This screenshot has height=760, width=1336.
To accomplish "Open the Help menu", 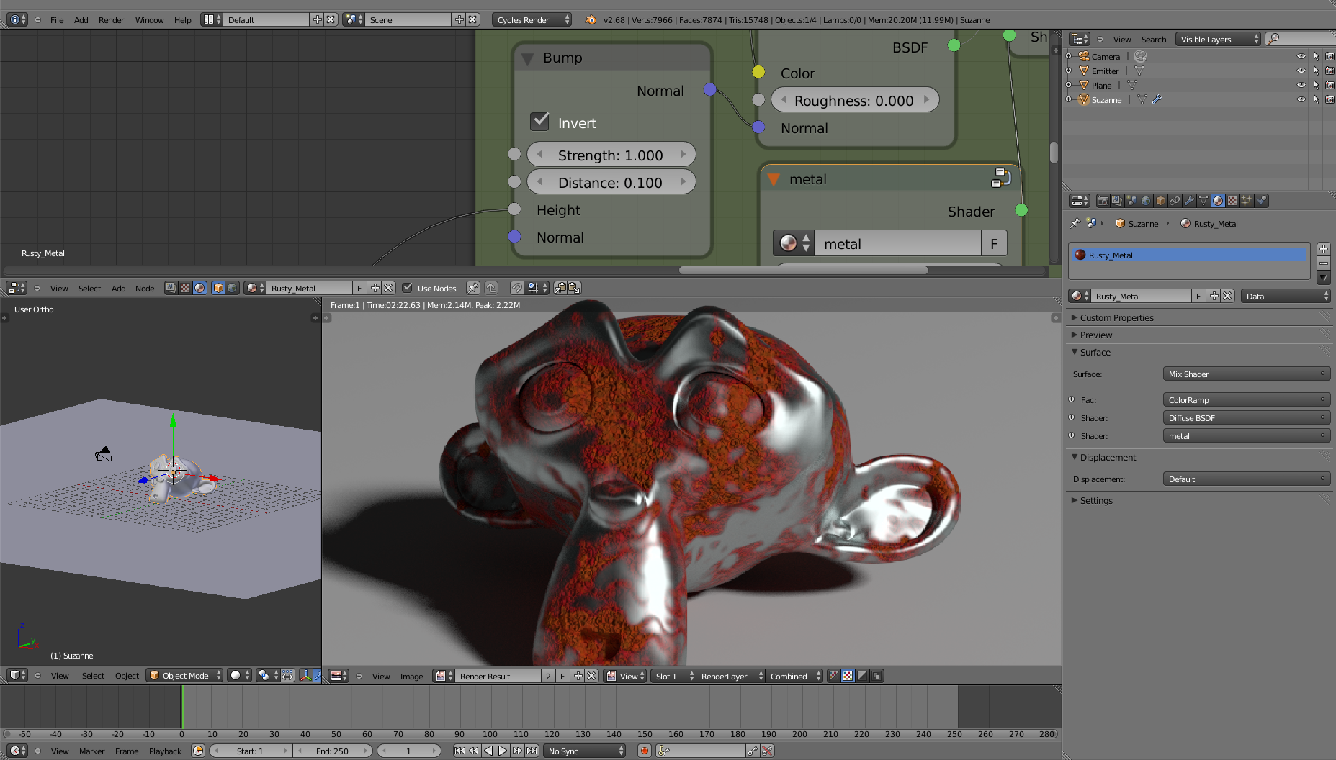I will (182, 19).
